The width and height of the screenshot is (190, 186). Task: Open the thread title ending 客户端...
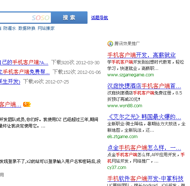pyautogui.click(x=11, y=105)
